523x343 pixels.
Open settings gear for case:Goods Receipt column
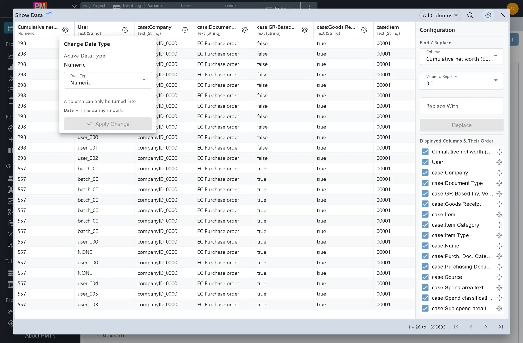pyautogui.click(x=364, y=30)
